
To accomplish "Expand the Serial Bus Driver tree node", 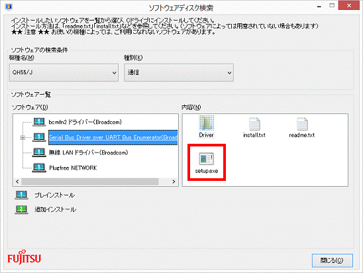I will [x=23, y=138].
